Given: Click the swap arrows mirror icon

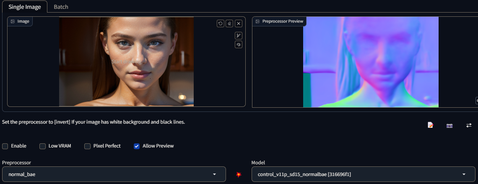Looking at the screenshot, I should (469, 125).
